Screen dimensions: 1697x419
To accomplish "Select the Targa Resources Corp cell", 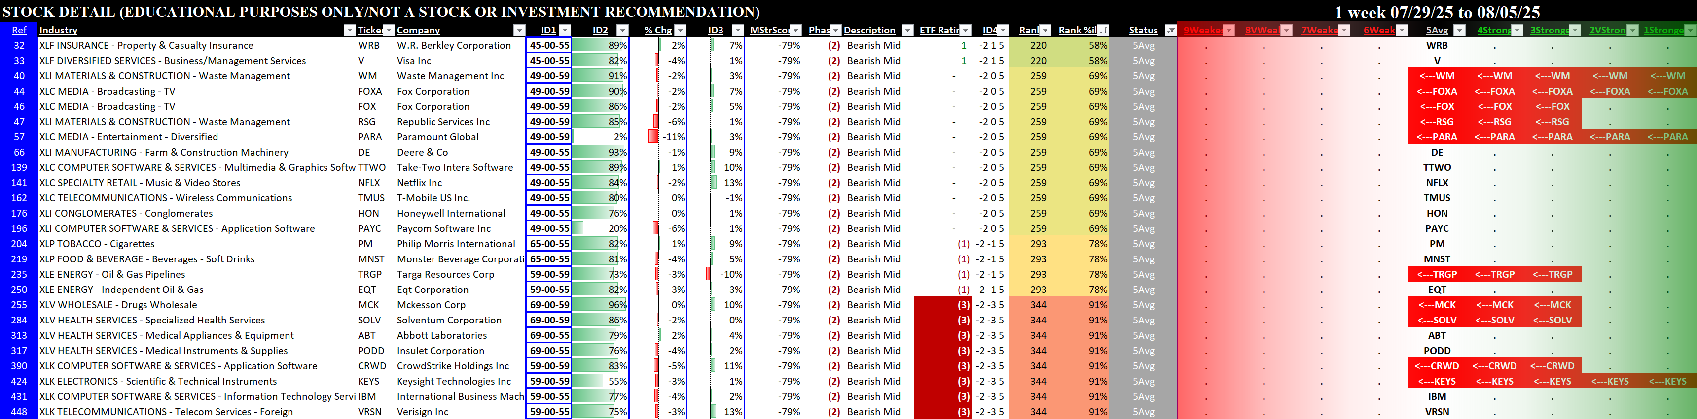I will pos(461,274).
